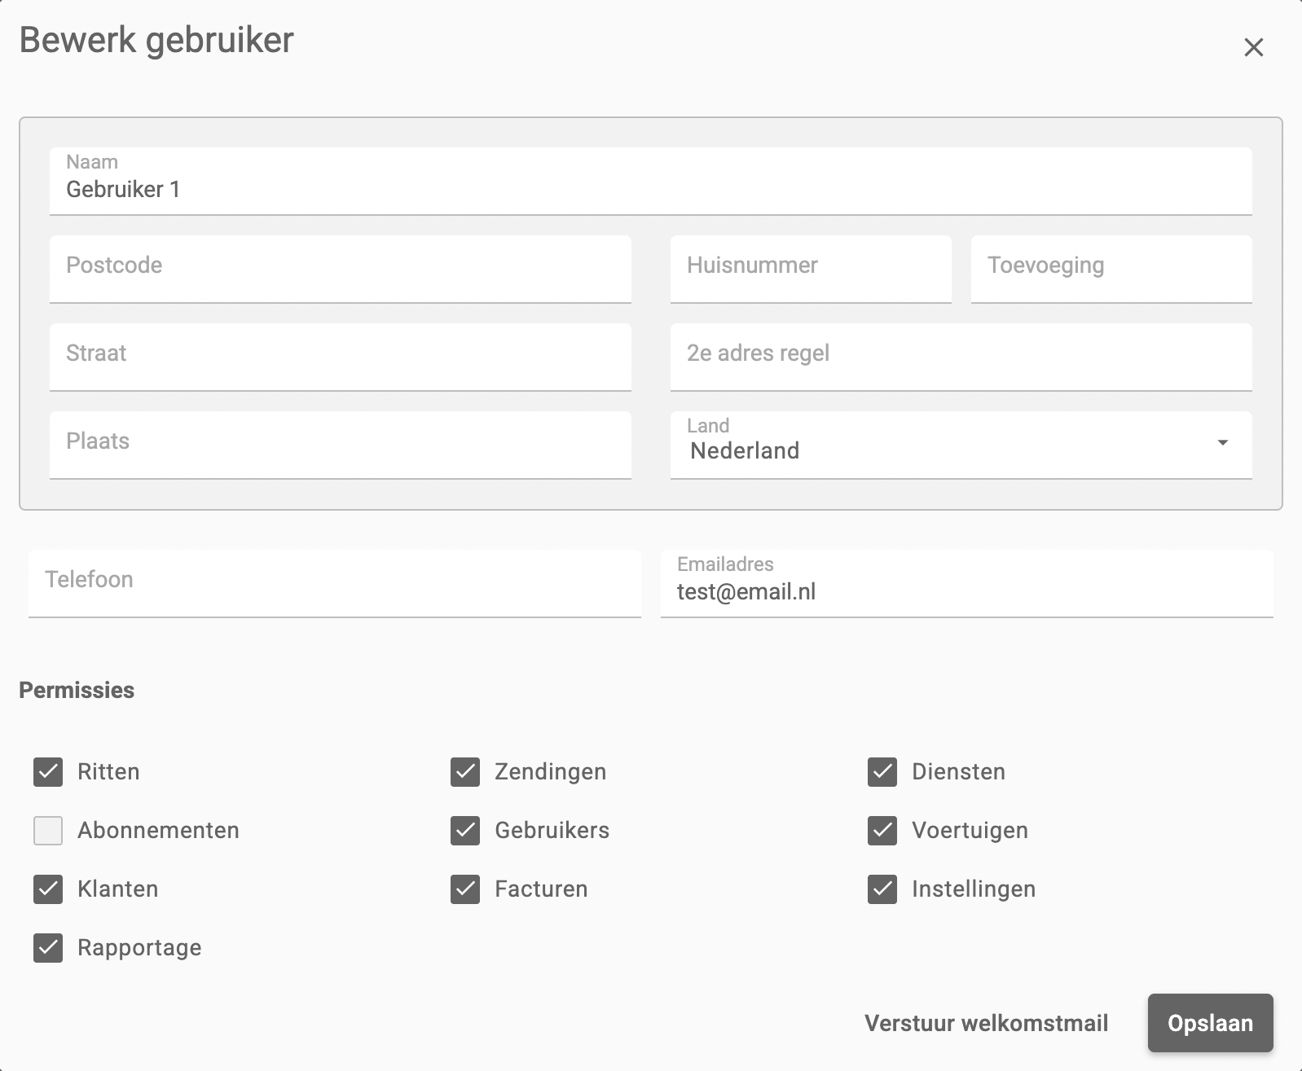The image size is (1302, 1071).
Task: Toggle the Rapportage checkbox
Action: point(48,947)
